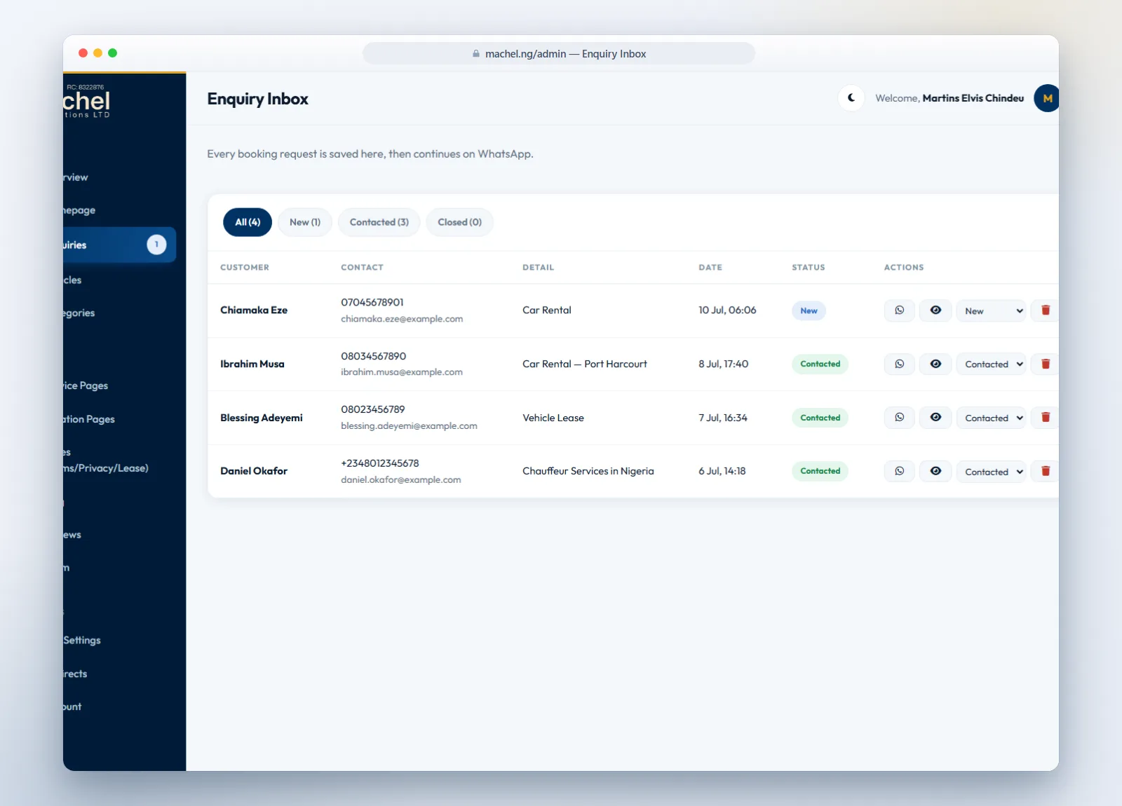The image size is (1122, 806).
Task: Click date 8 Jul, 17:40
Action: 723,364
